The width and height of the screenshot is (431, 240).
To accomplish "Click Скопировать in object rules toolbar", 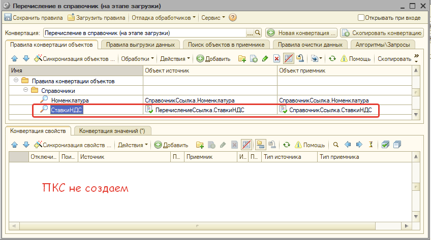I will tap(394, 59).
